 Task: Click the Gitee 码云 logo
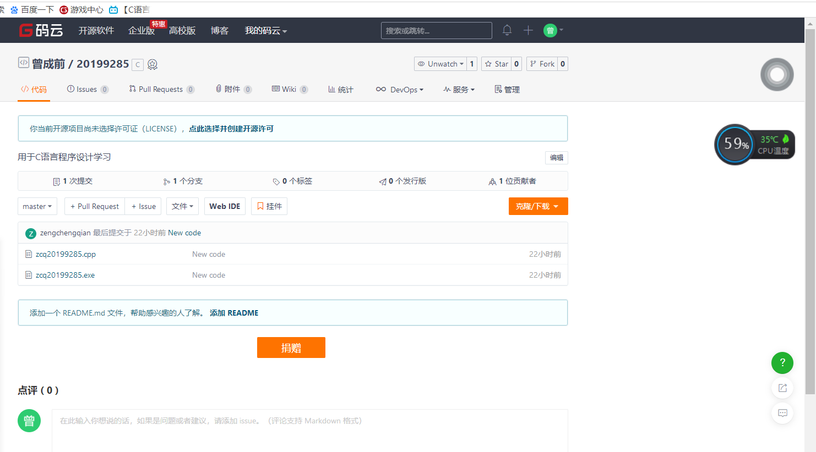(41, 30)
